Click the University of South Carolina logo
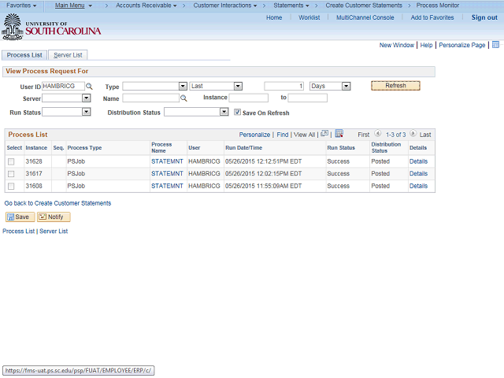 (x=51, y=28)
